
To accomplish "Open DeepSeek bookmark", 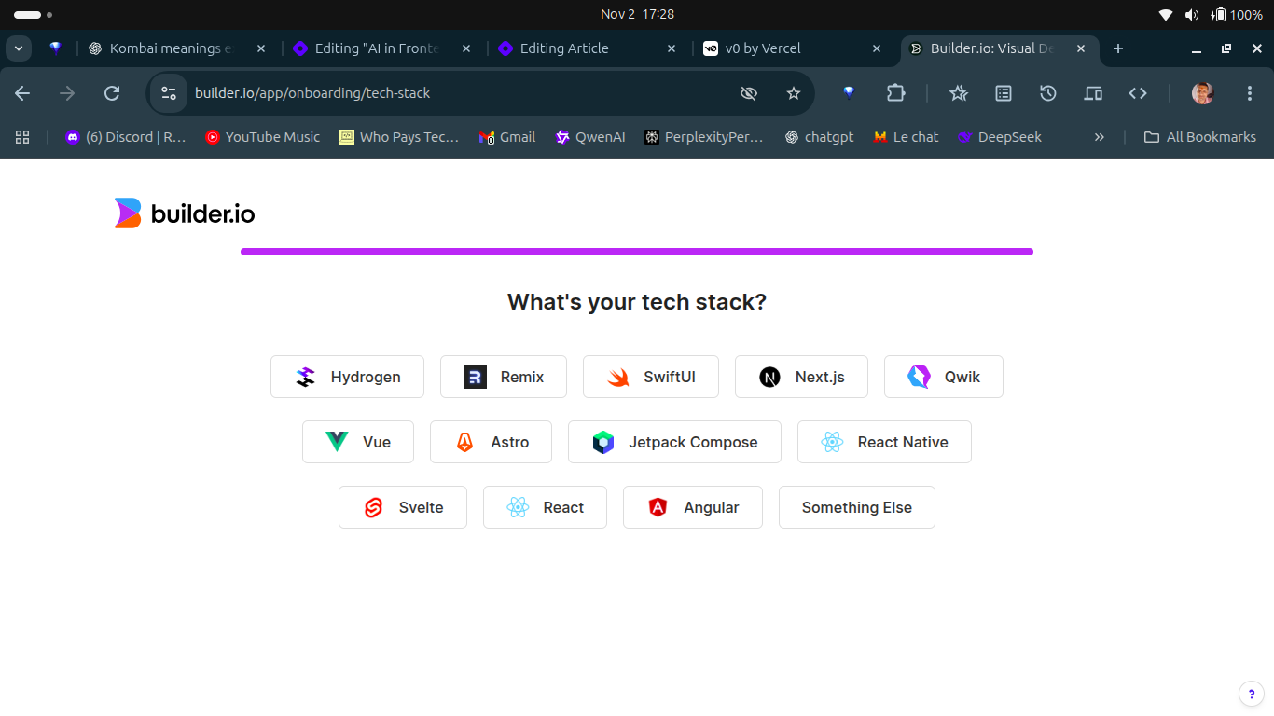I will (1000, 137).
